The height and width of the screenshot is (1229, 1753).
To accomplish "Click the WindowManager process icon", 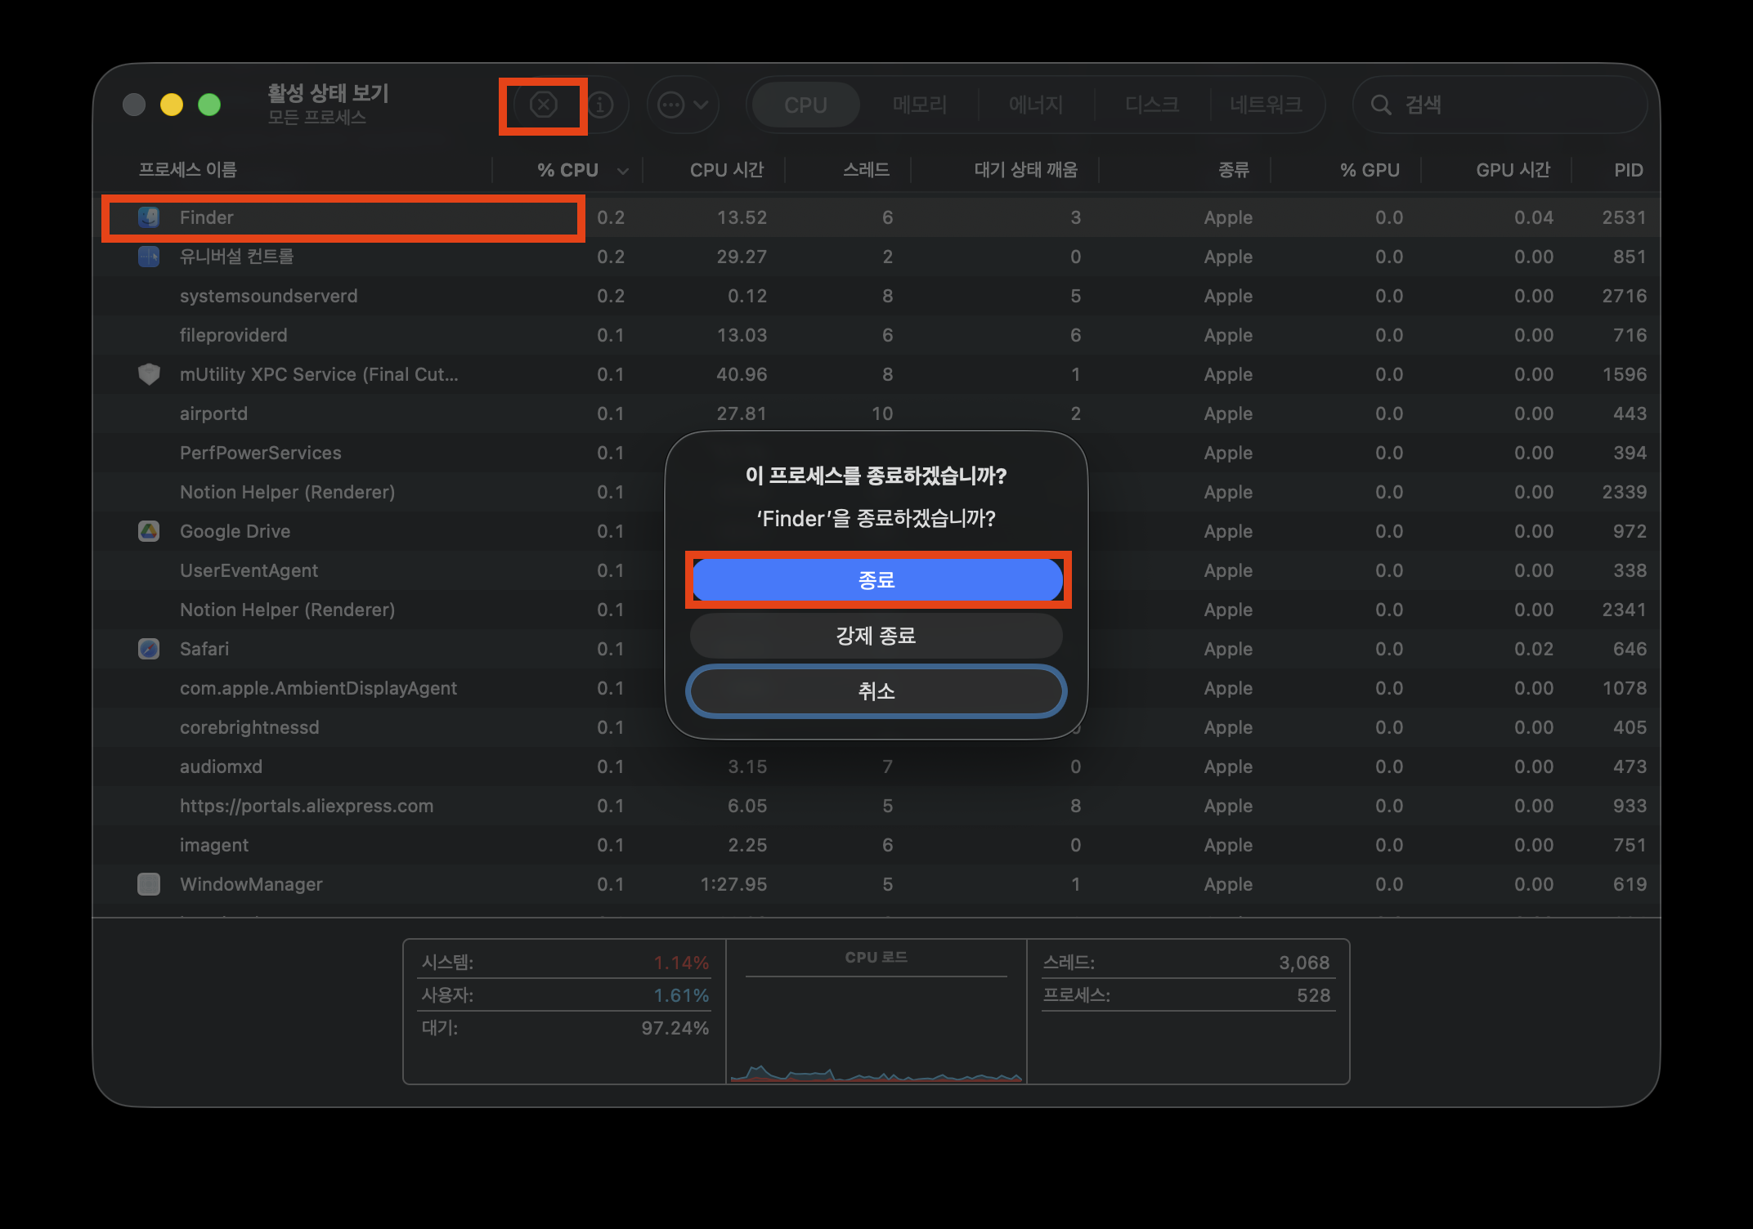I will 149,884.
